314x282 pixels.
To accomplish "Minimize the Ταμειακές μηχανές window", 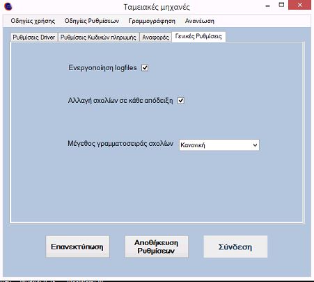I will (268, 6).
